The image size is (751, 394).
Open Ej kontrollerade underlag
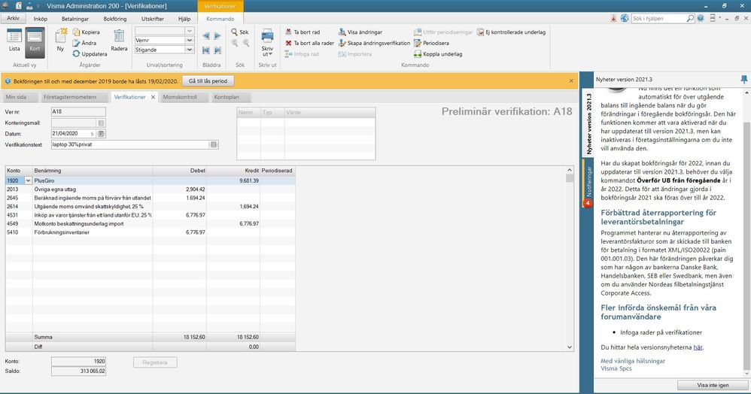pos(511,32)
